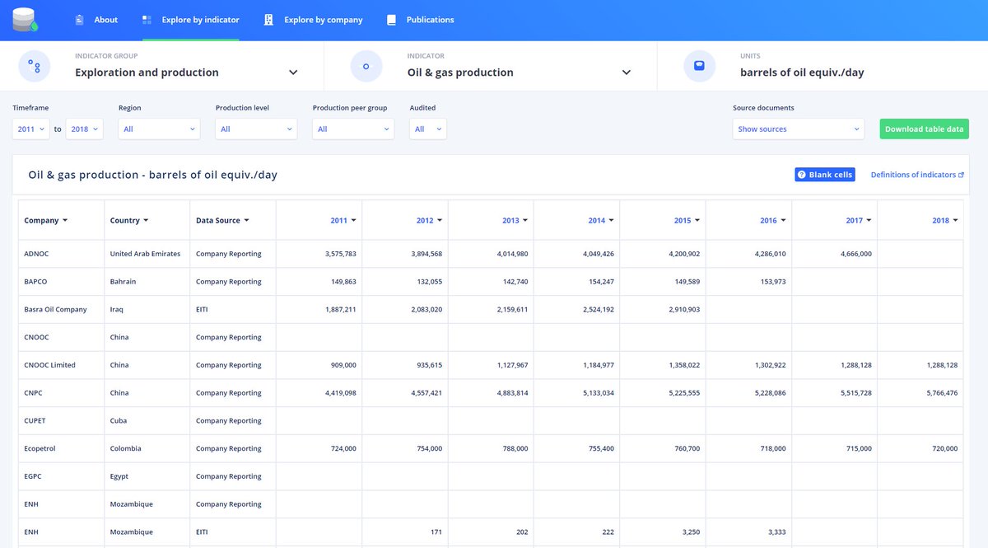Open the Audited filter dropdown

click(x=428, y=129)
